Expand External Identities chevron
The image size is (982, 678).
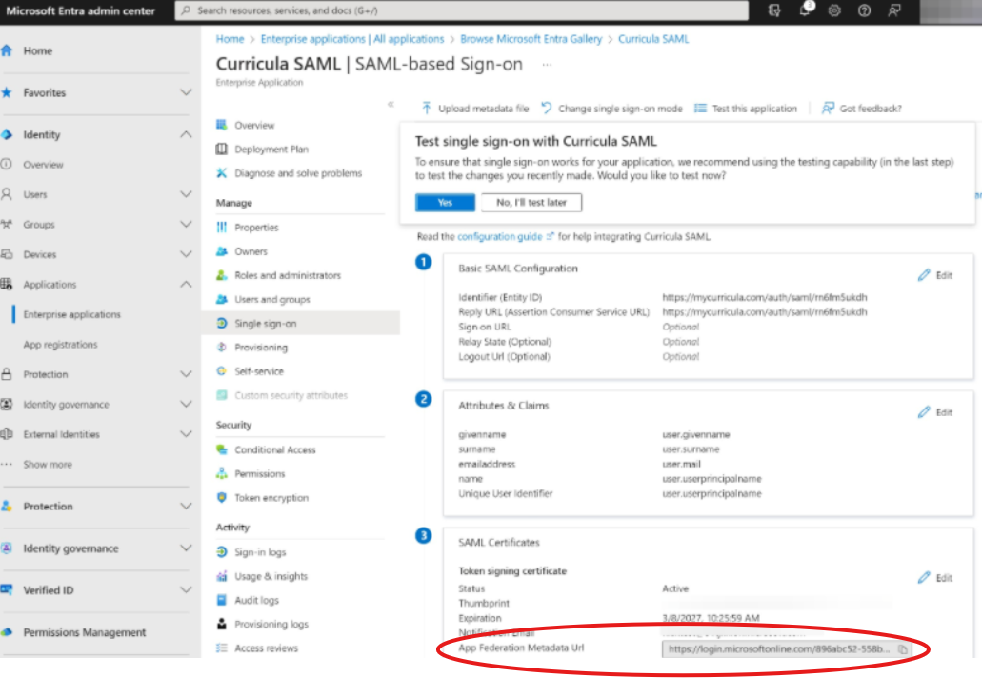click(x=186, y=434)
